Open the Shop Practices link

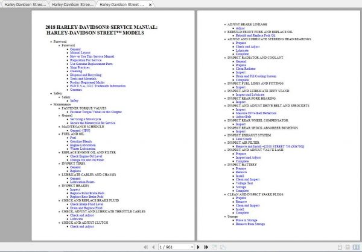pos(80,67)
